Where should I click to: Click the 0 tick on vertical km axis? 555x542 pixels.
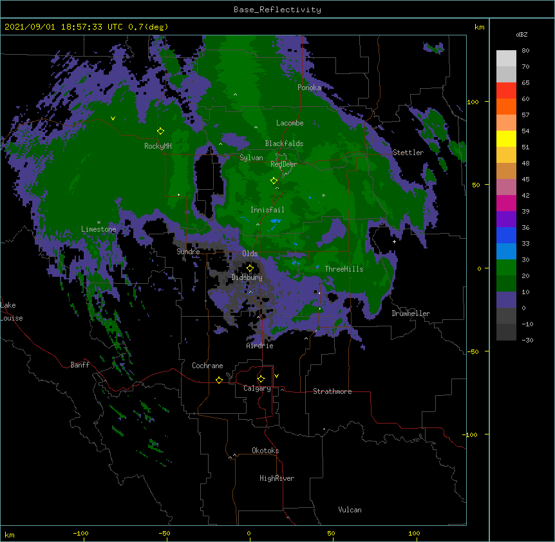[x=479, y=269]
